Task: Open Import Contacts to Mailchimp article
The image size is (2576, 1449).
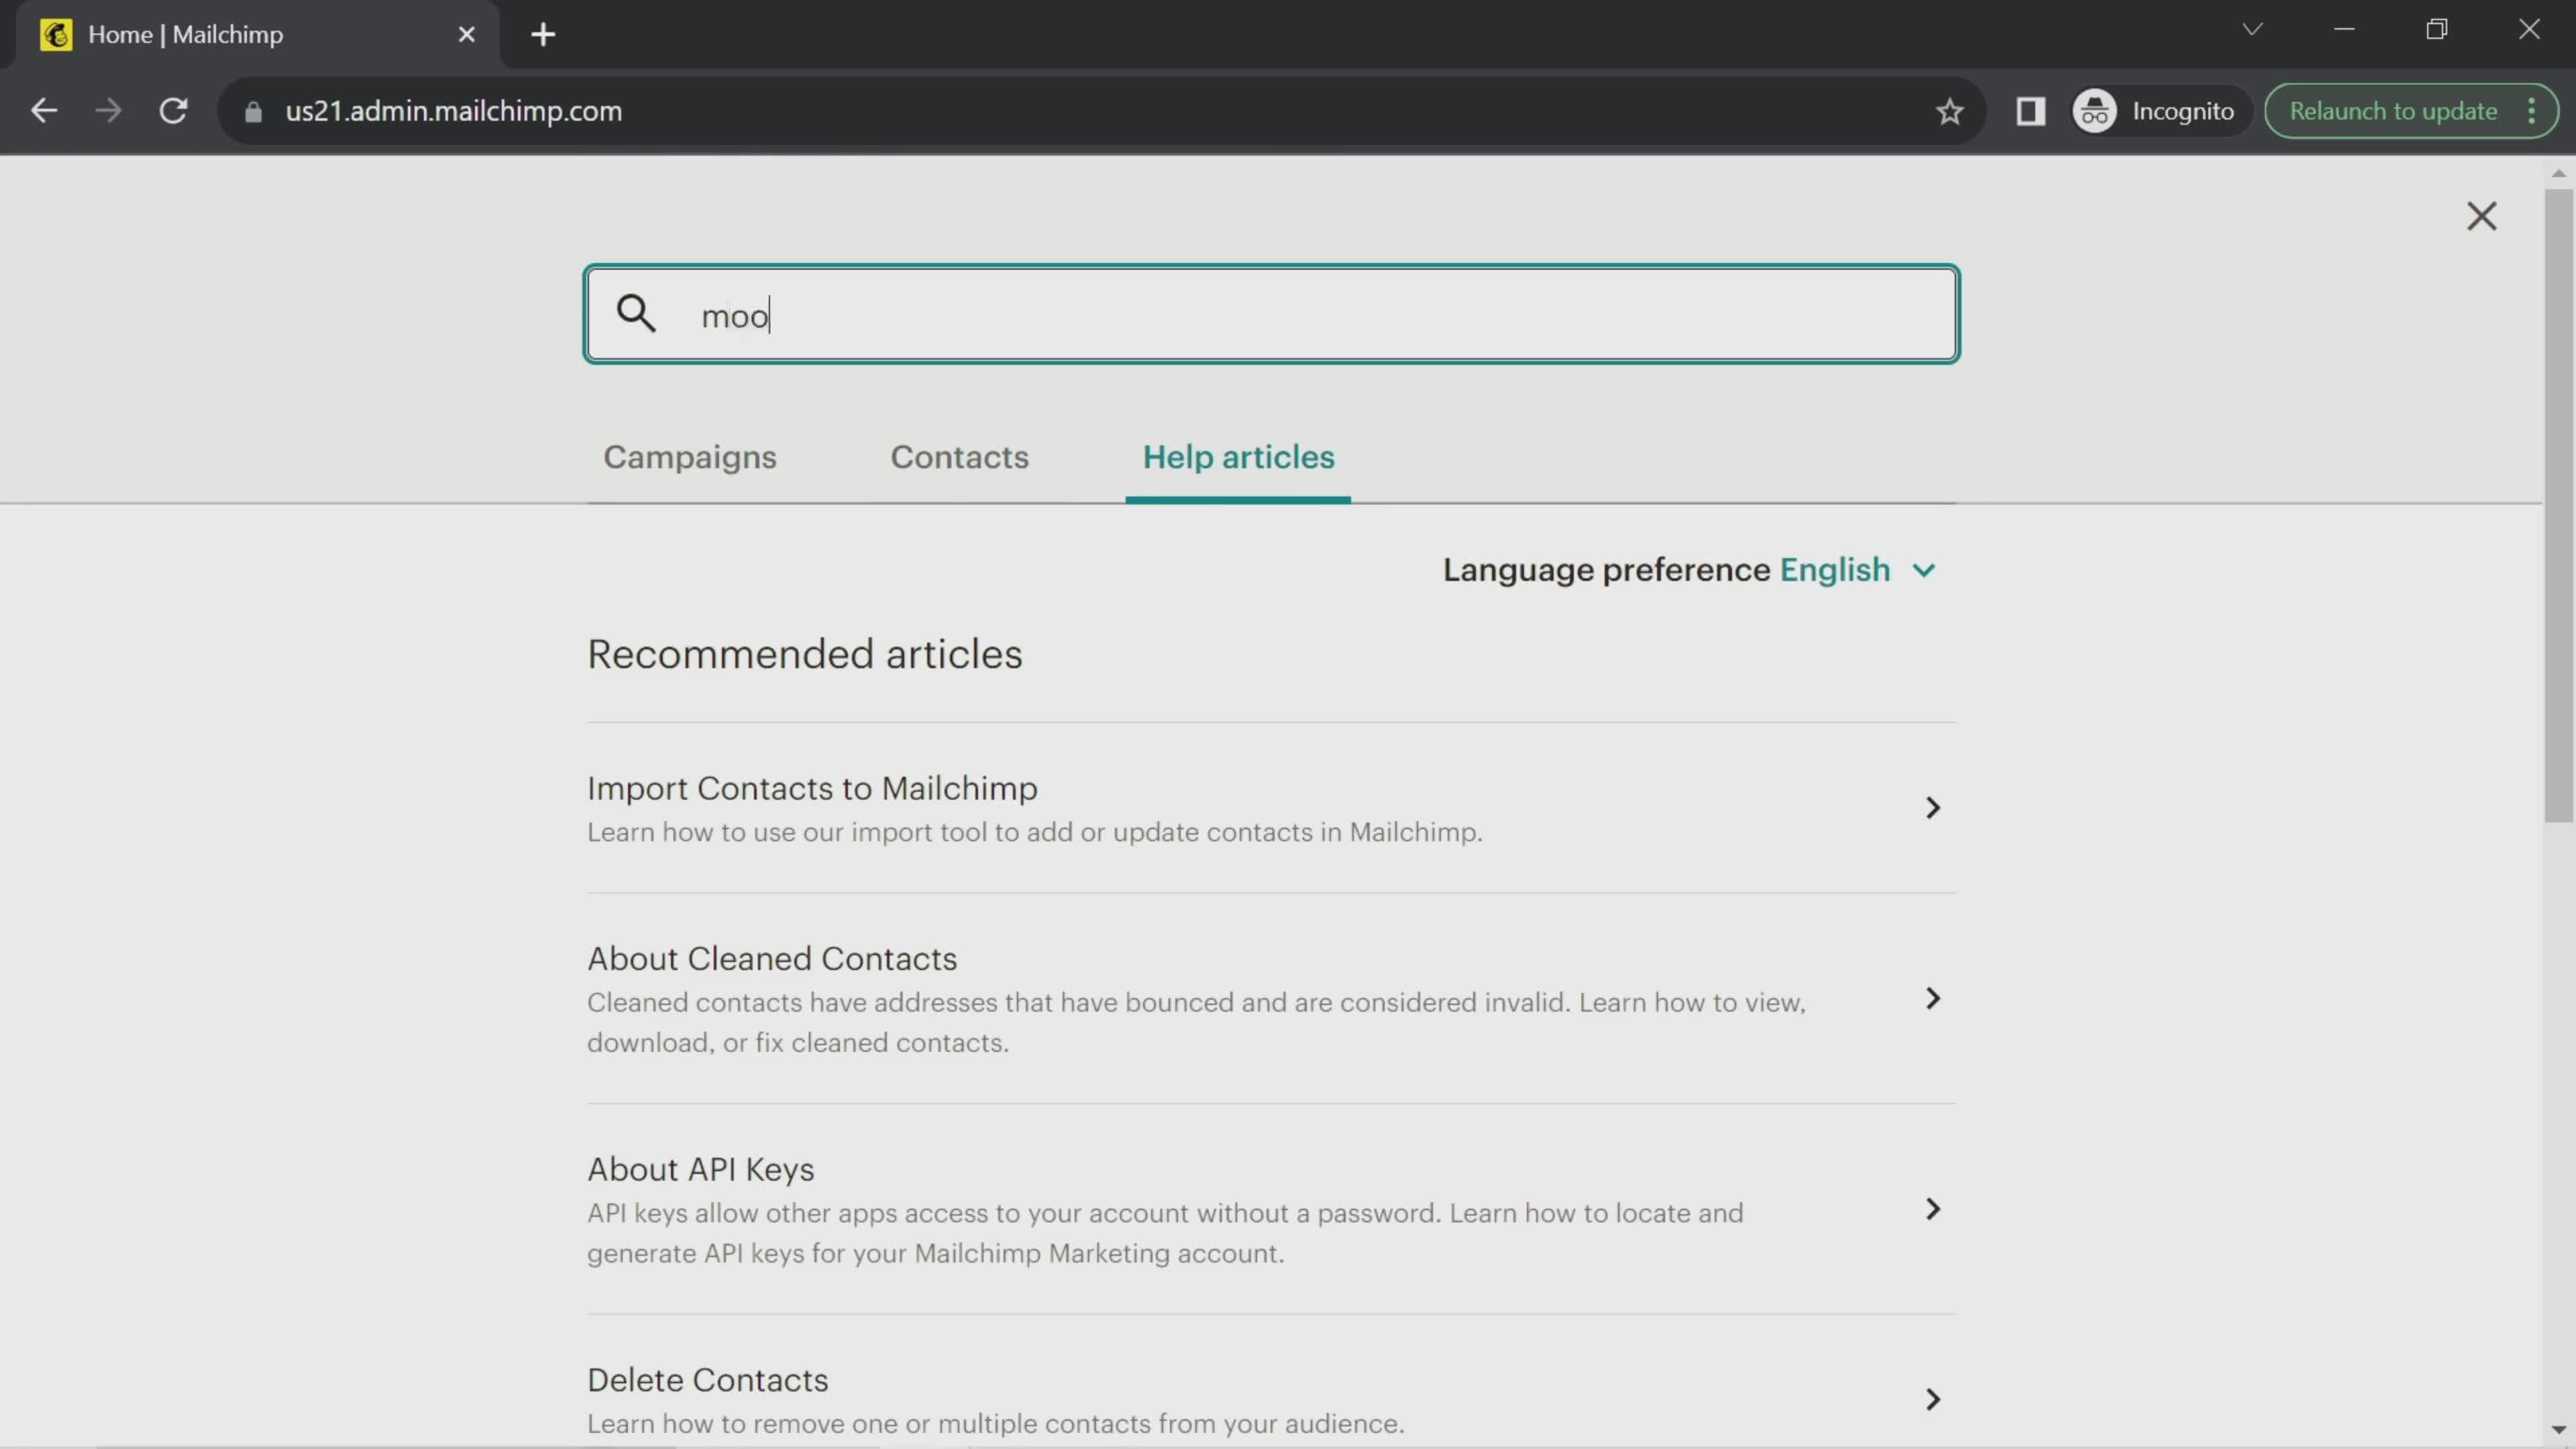Action: pyautogui.click(x=812, y=788)
